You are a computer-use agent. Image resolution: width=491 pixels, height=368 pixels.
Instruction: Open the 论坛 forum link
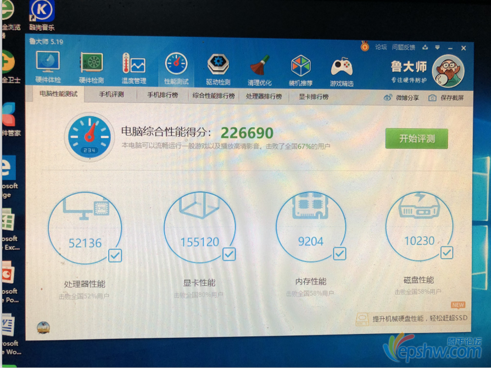381,47
